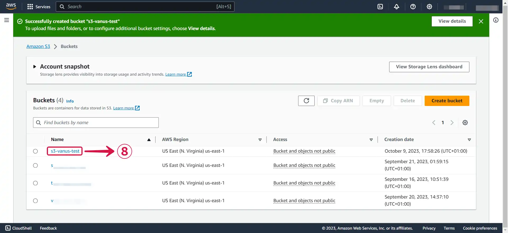Select radio for bucket starting with t
Image resolution: width=508 pixels, height=233 pixels.
[35, 183]
